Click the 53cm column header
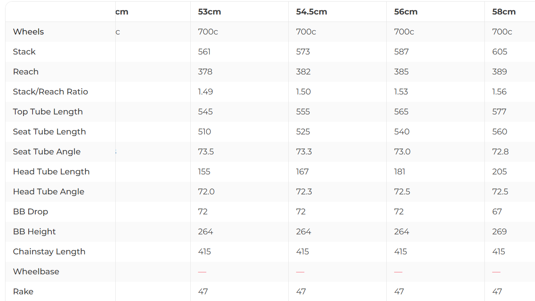The image size is (535, 301). pos(209,12)
